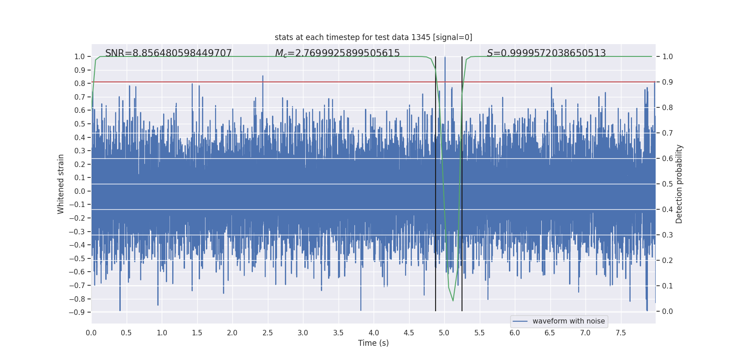Screen dimensions: 729x364
Task: Click the 0.0 tick on the time axis
Action: [91, 333]
